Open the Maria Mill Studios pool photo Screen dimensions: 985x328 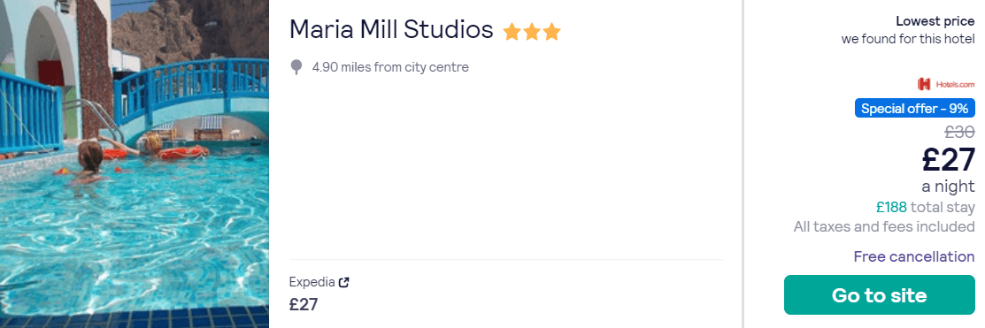click(135, 164)
